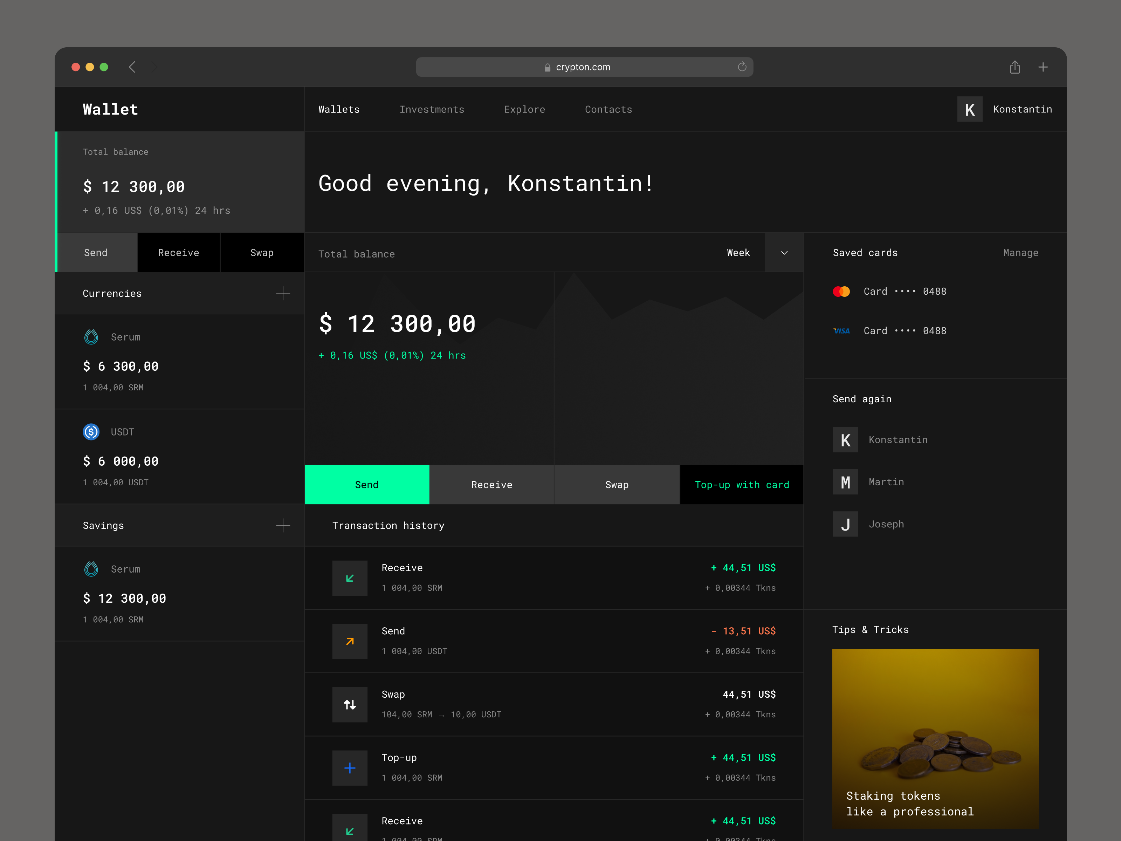This screenshot has height=841, width=1121.
Task: Select the USDT coin icon
Action: [x=91, y=432]
